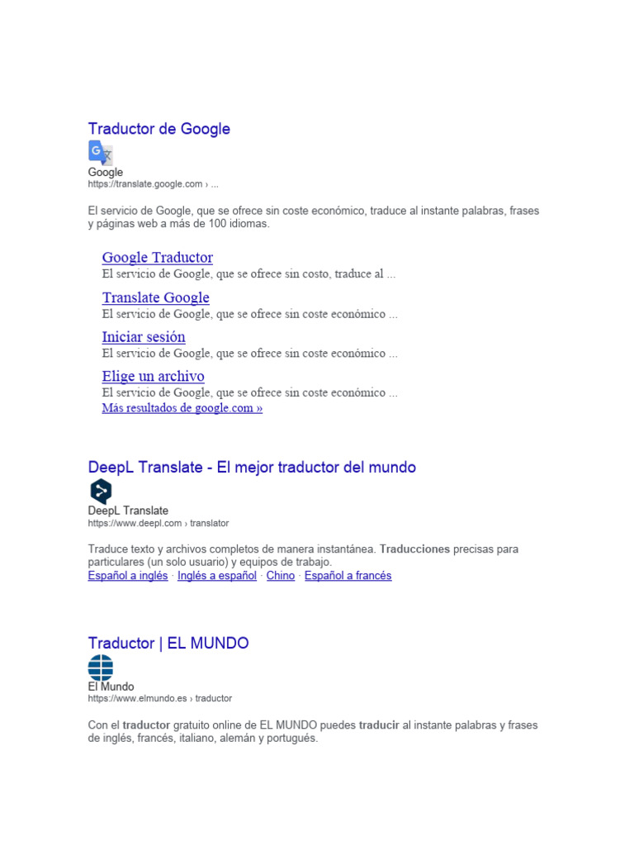Click the DeepL hexagon logo icon
The width and height of the screenshot is (634, 846).
click(x=101, y=491)
